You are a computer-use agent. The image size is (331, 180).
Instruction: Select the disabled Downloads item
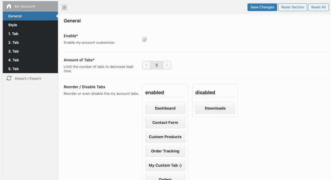215,108
